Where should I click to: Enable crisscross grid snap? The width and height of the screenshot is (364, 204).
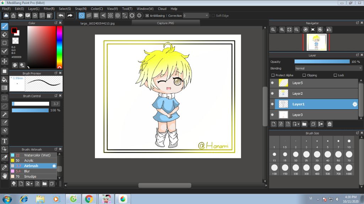pyautogui.click(x=96, y=16)
